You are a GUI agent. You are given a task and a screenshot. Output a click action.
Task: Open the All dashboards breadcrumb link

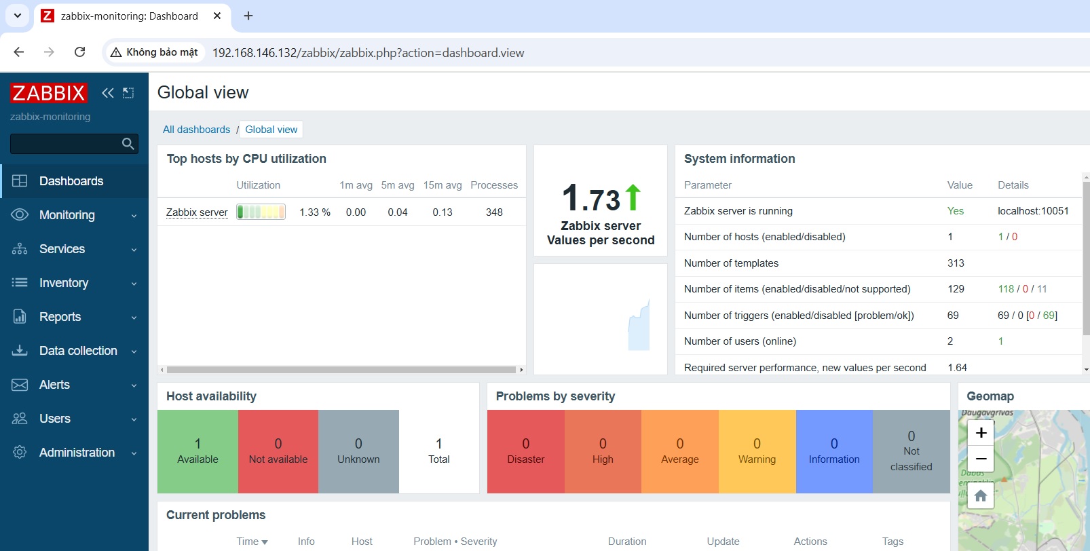pyautogui.click(x=196, y=130)
